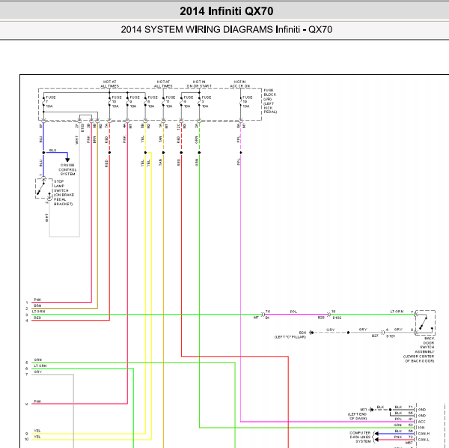Viewport: 449px width, 448px height.
Task: Click the splice dot on the green fuse 3 wire
Action: tap(199, 153)
